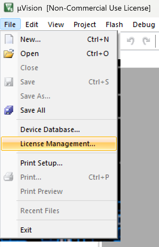Open the Edit menu
Image resolution: width=159 pixels, height=247 pixels.
[32, 24]
